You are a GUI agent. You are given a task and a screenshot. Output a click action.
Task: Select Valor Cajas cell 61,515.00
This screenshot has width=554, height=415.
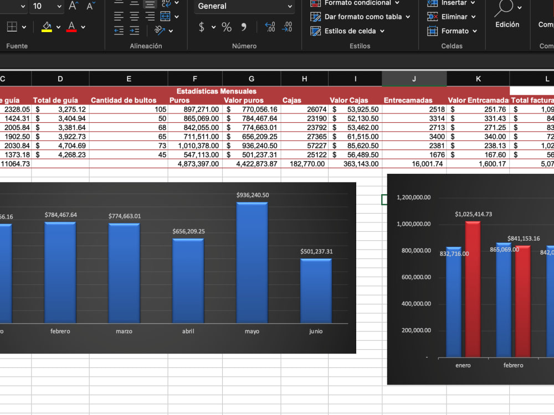pos(355,137)
